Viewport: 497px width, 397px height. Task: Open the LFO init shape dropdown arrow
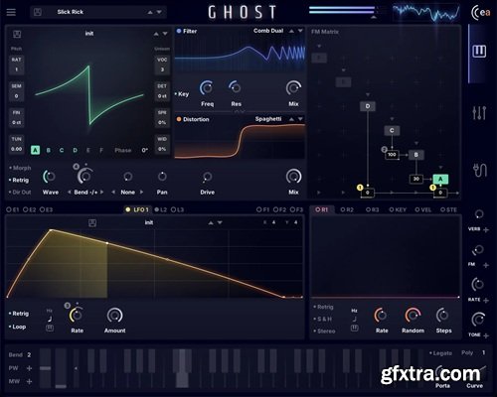coord(220,222)
